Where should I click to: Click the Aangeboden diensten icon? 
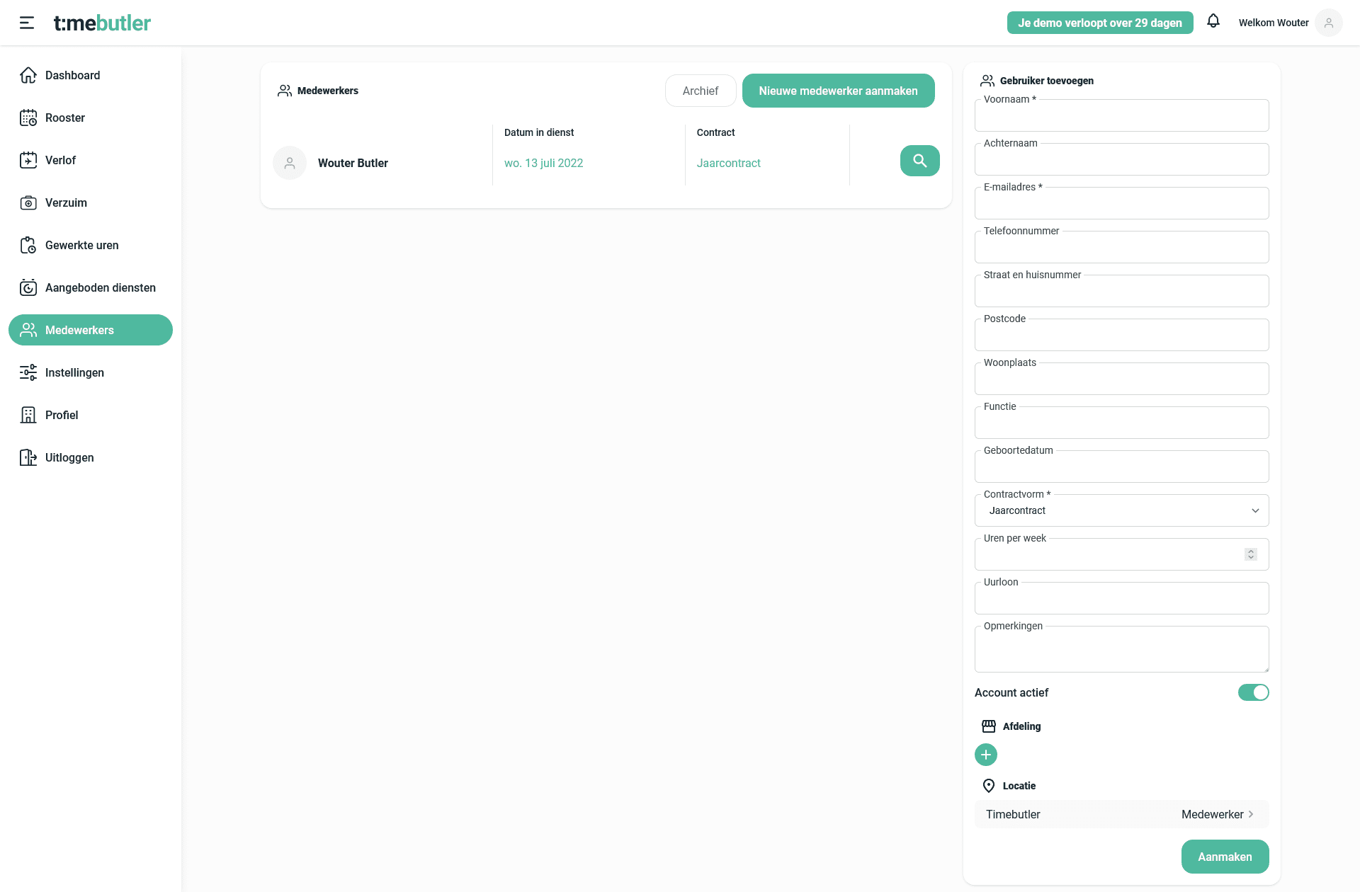coord(28,287)
